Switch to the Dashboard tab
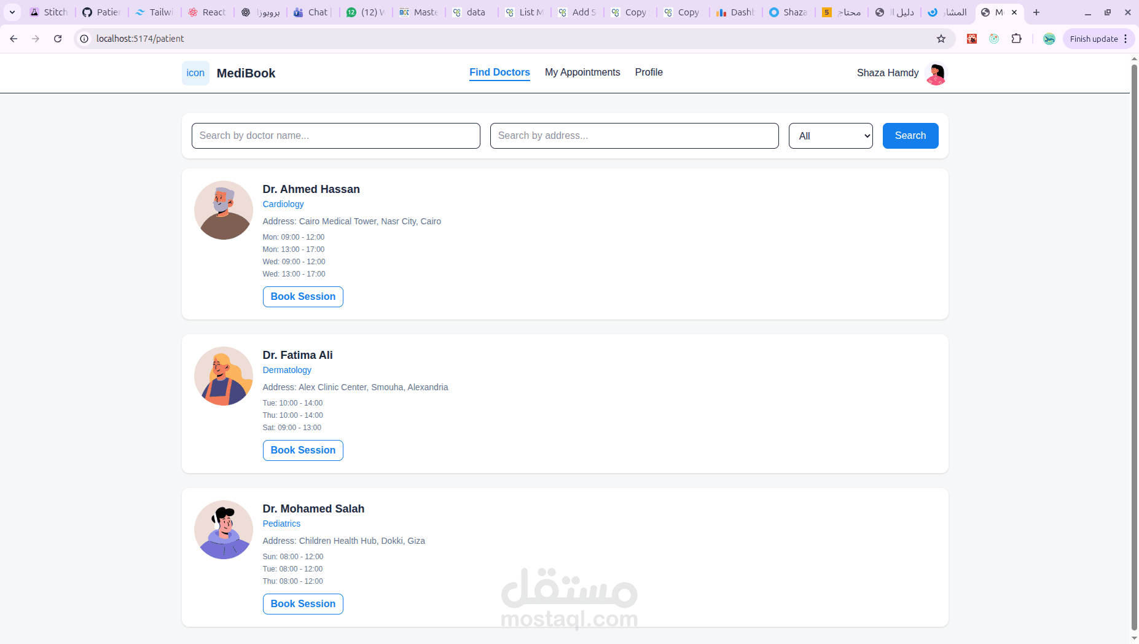Image resolution: width=1139 pixels, height=644 pixels. point(736,12)
